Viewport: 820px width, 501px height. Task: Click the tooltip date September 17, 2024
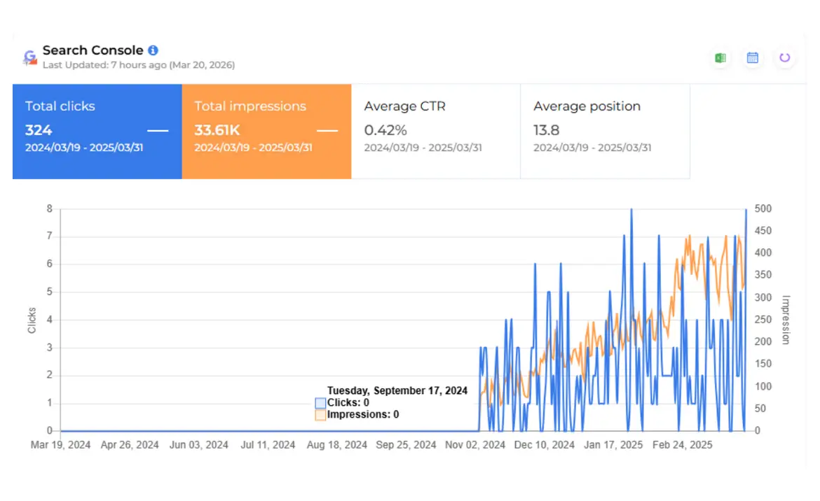coord(397,390)
